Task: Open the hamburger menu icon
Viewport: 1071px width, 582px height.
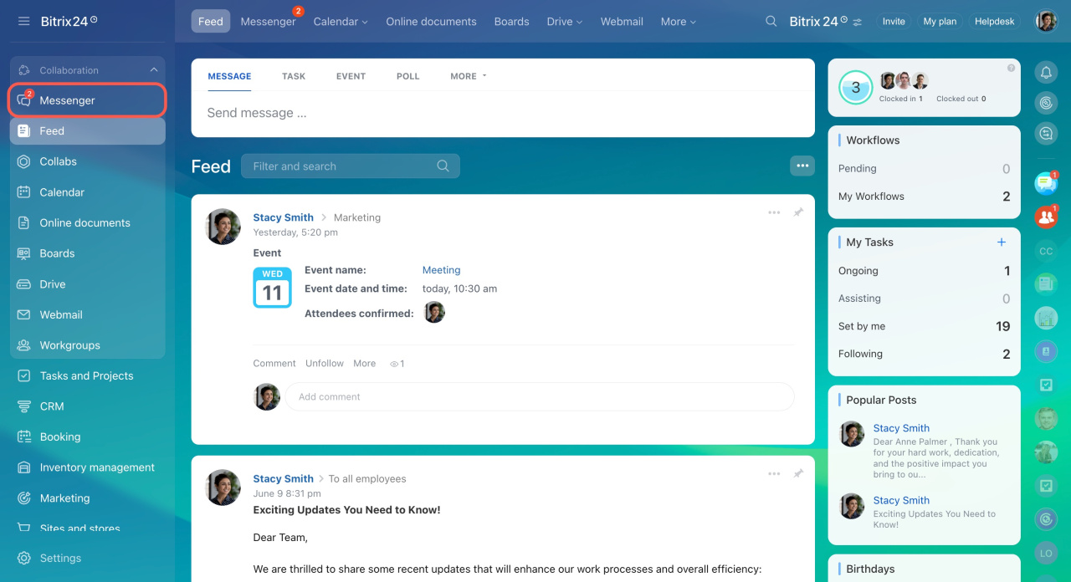Action: (x=23, y=22)
